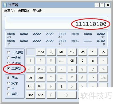113x104 pixels.
Task: Open the 查看(V) menu
Action: point(9,10)
